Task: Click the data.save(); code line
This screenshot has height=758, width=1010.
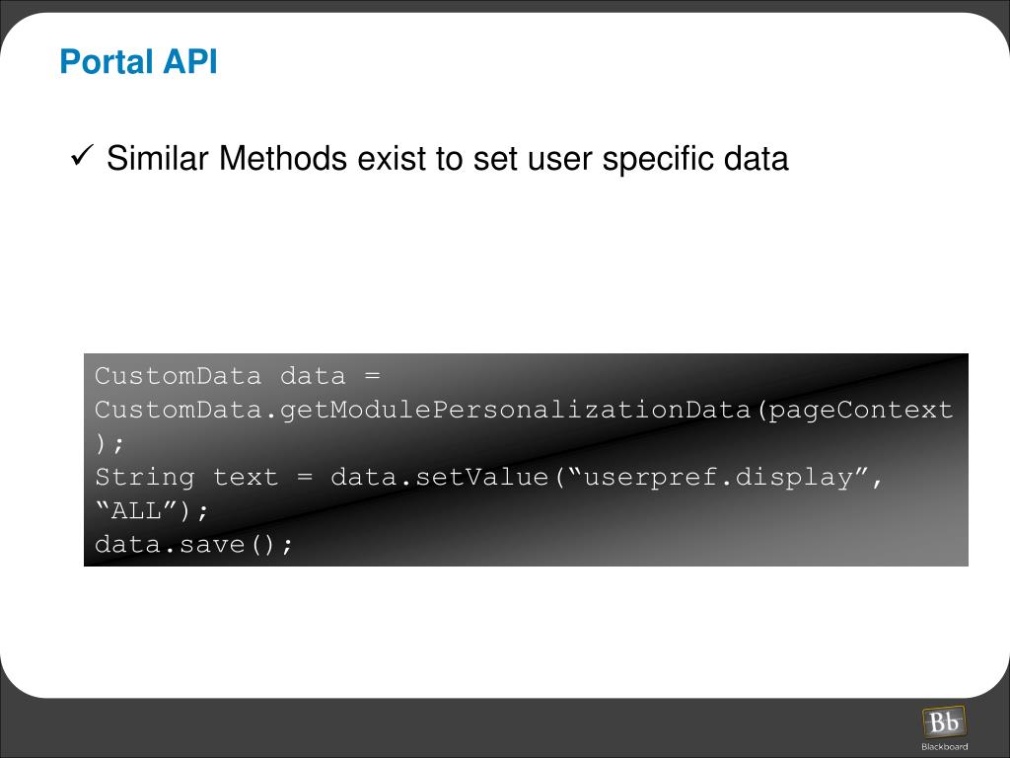Action: [193, 545]
